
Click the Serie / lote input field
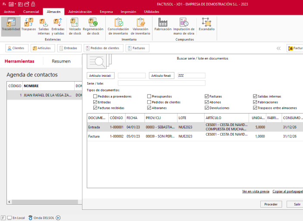click(x=161, y=83)
